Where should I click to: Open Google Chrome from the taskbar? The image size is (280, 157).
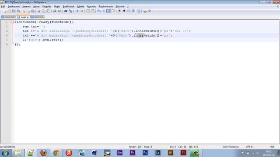(56, 153)
